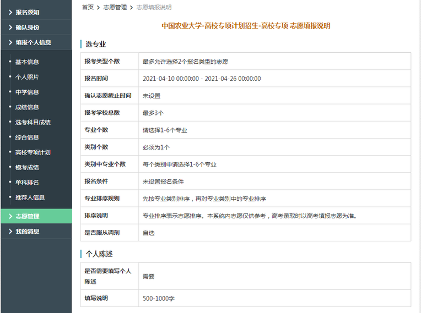This screenshot has width=421, height=313.
Task: Click 报考学校总数 label cell
Action: pyautogui.click(x=110, y=113)
